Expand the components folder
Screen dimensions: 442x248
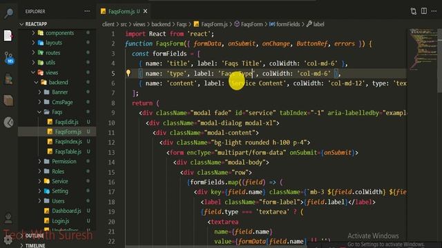click(x=33, y=33)
